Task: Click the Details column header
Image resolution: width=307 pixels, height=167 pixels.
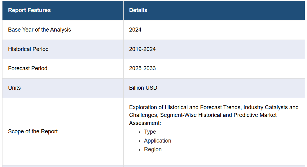Action: 138,10
